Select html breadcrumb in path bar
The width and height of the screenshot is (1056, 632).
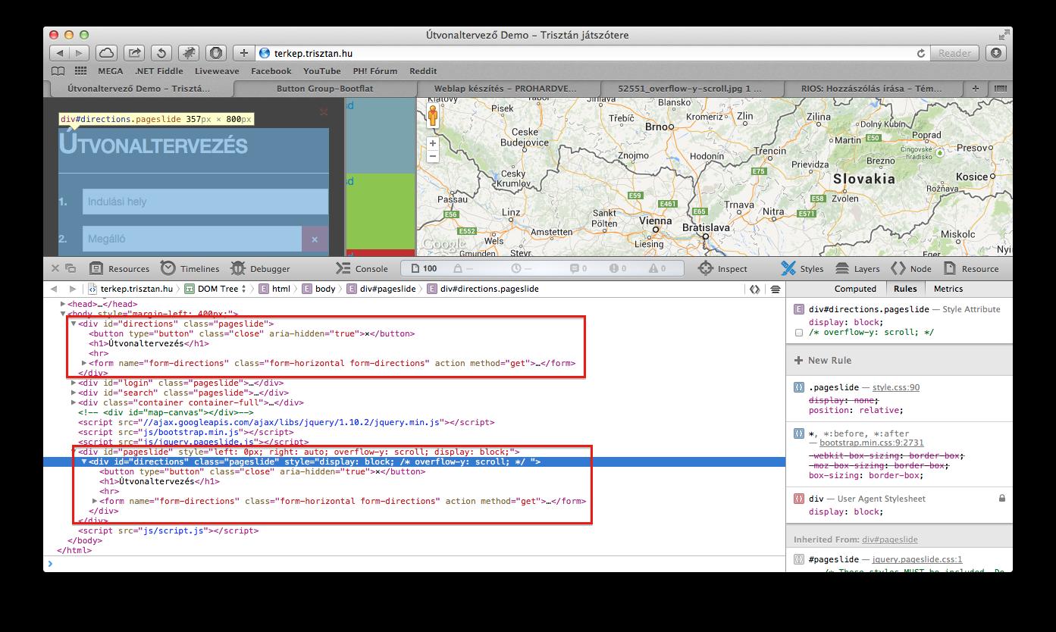coord(275,289)
